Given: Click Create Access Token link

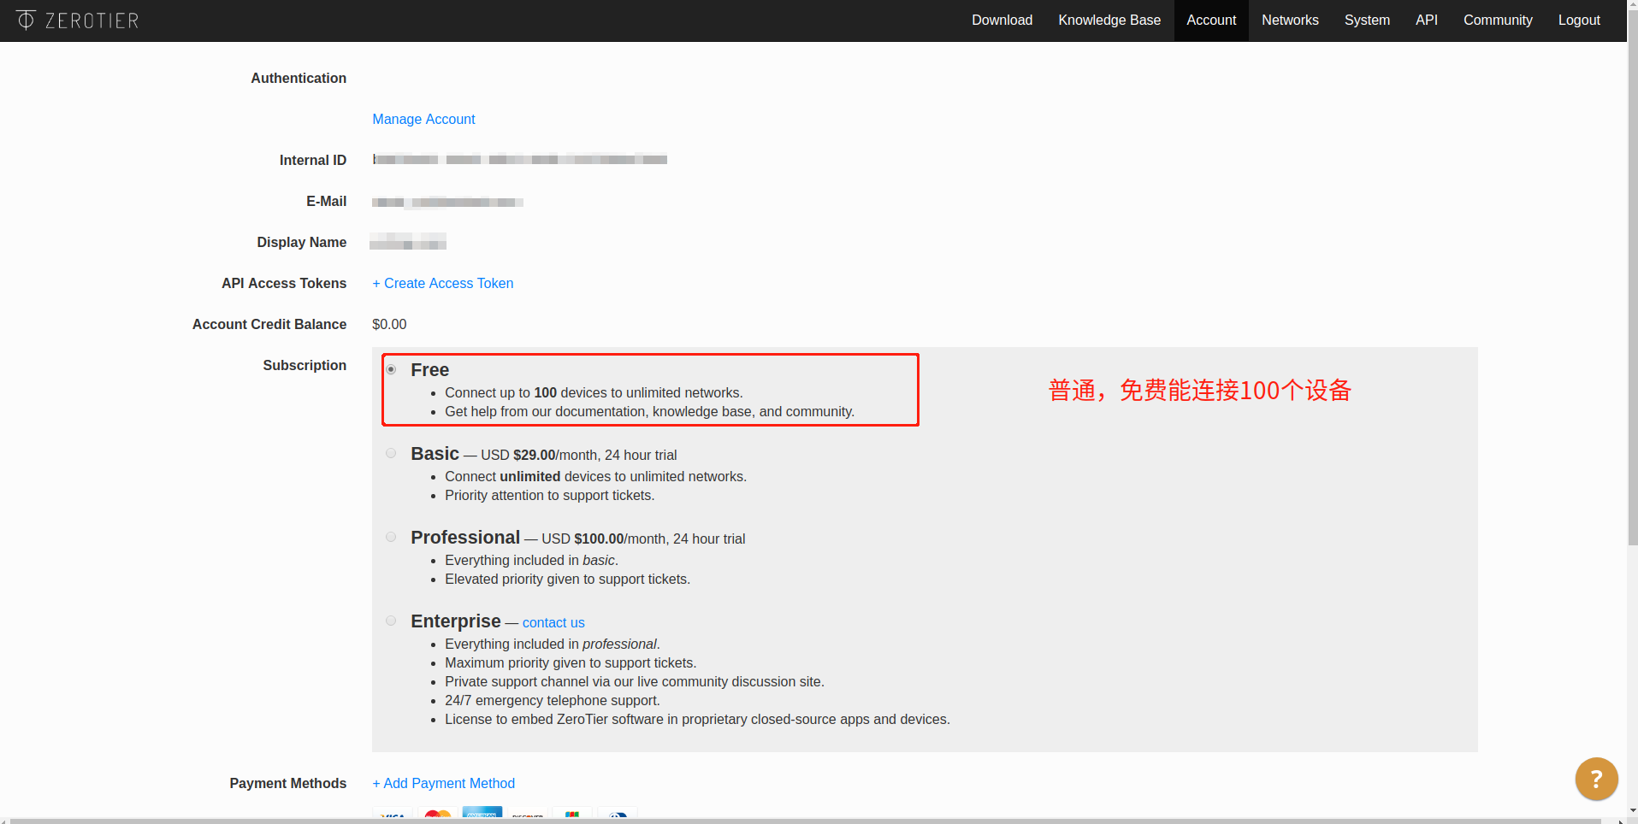Looking at the screenshot, I should coord(443,284).
